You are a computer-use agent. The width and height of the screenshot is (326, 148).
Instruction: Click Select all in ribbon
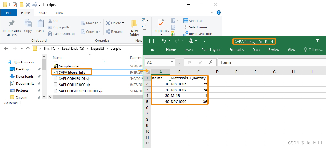click(x=193, y=21)
